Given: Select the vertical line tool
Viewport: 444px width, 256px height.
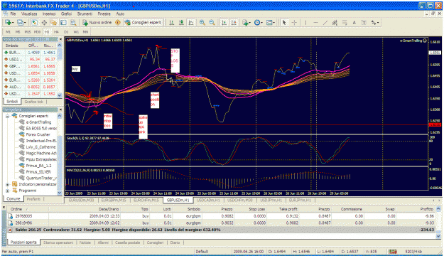Looking at the screenshot, I should click(x=305, y=22).
